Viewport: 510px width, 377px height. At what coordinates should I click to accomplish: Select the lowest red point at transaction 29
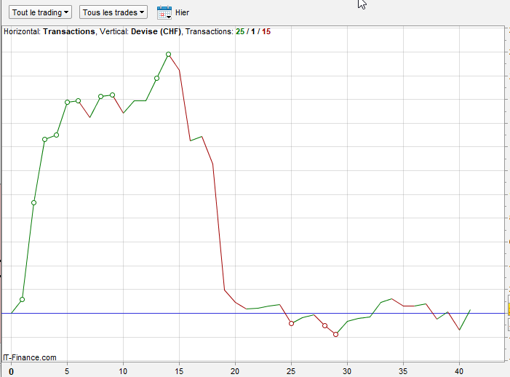336,334
